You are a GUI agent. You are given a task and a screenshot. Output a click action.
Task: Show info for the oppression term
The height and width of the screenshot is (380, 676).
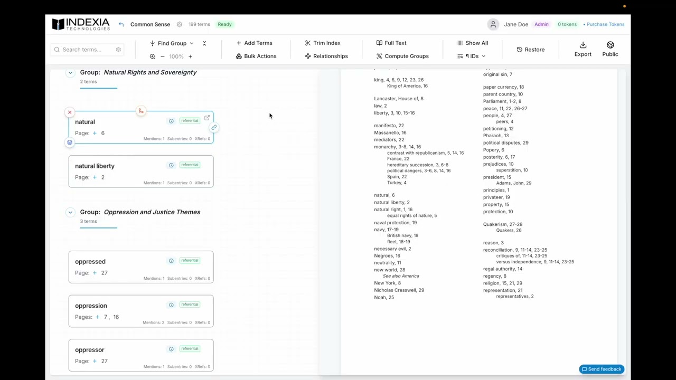click(x=171, y=305)
